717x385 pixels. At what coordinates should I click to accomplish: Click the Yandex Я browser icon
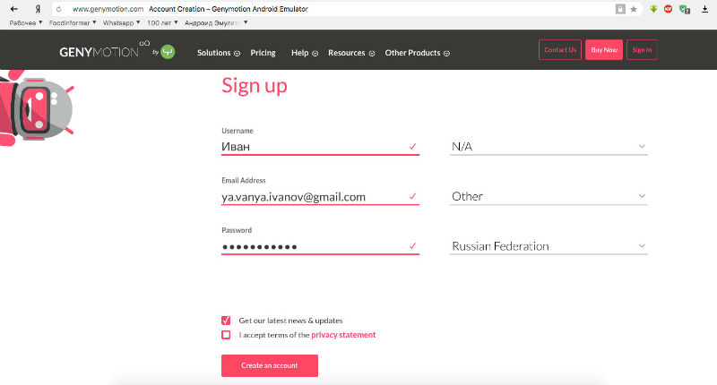click(37, 9)
